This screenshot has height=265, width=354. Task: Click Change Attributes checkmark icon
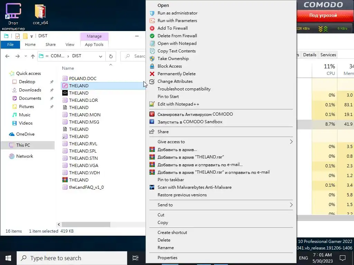[152, 81]
